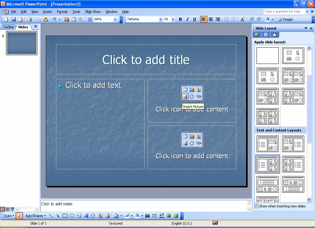315x228 pixels.
Task: Select the Insert Media Clip icon
Action: click(x=199, y=96)
